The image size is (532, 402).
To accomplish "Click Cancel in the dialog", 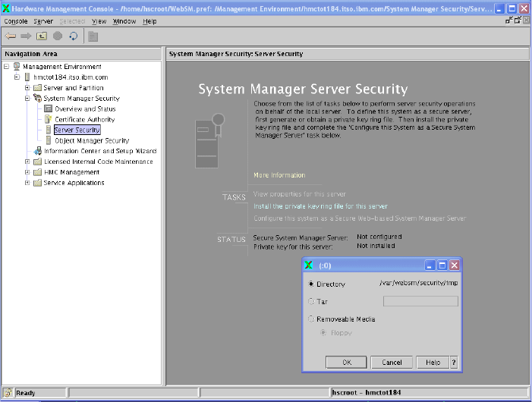I will [x=392, y=363].
